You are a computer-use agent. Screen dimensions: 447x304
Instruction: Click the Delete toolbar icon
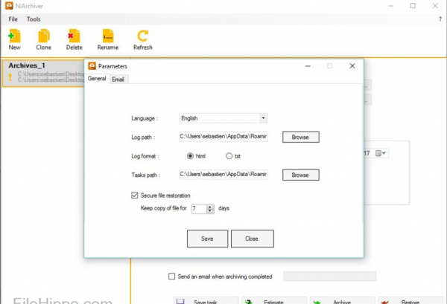74,36
